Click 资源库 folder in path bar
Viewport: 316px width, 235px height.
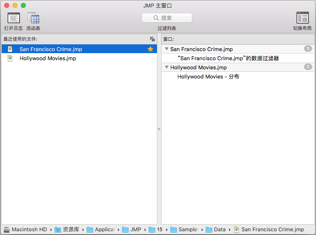pos(71,229)
